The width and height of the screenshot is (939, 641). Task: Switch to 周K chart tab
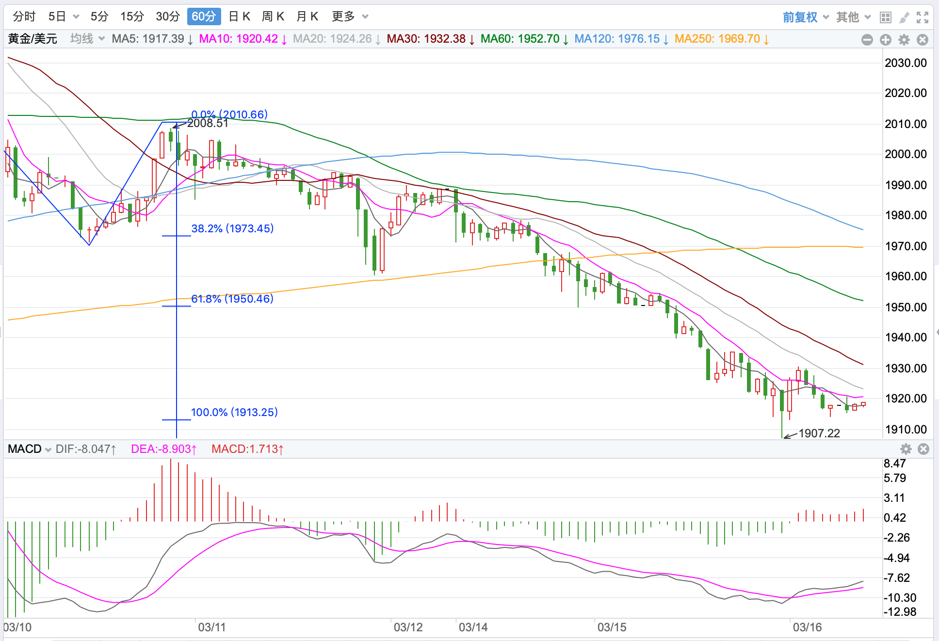(273, 16)
